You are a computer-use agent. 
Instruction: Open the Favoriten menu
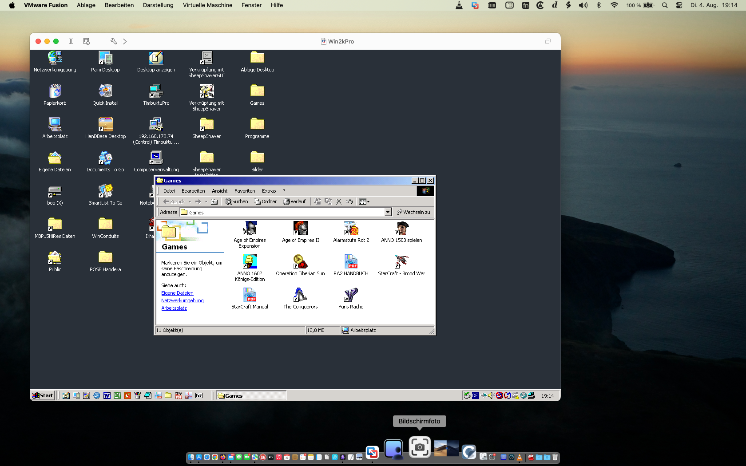pyautogui.click(x=245, y=191)
